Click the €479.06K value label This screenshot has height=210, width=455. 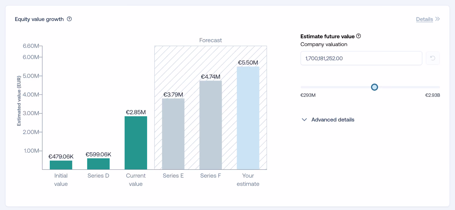pos(61,156)
